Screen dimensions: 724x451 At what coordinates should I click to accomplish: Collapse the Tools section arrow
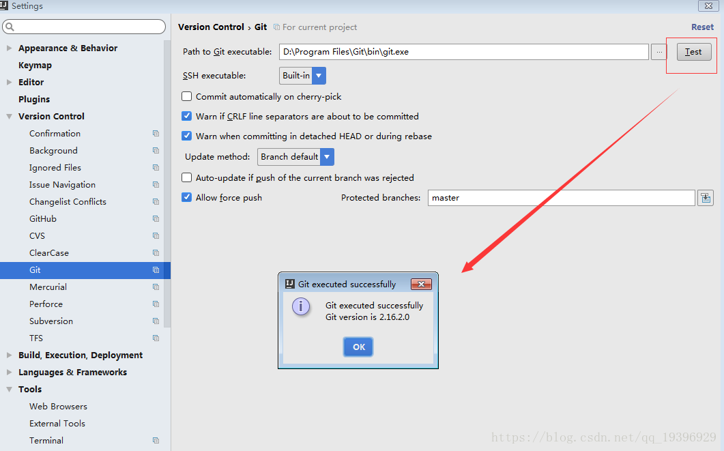(x=10, y=389)
